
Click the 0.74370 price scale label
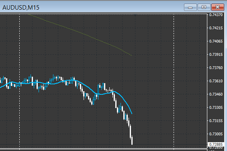216,15
